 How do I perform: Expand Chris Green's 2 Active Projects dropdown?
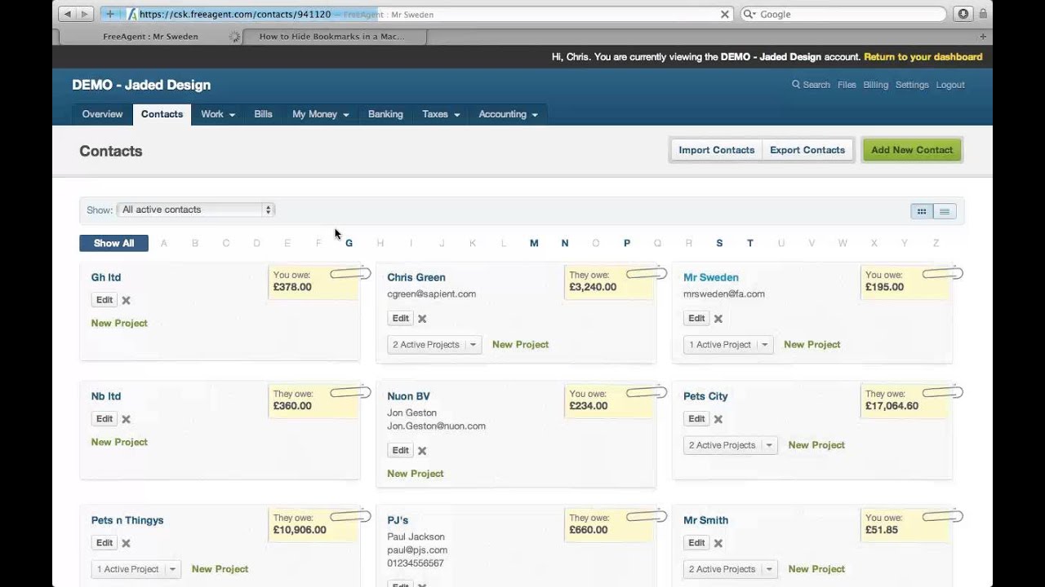click(434, 345)
